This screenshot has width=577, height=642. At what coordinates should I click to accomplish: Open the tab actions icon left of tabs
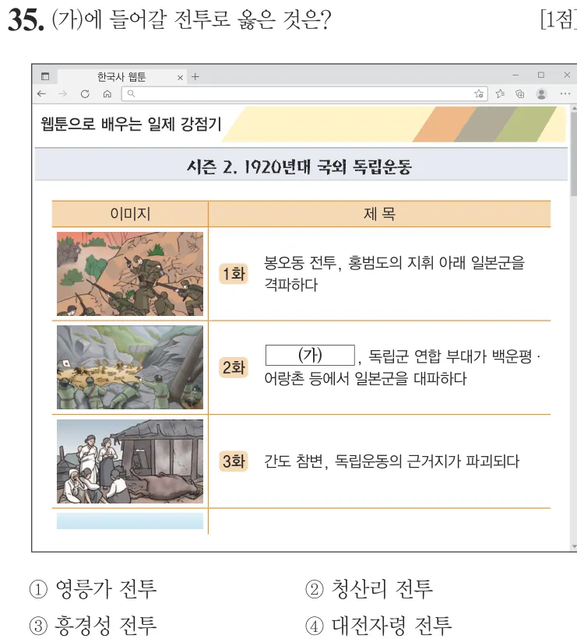point(45,76)
